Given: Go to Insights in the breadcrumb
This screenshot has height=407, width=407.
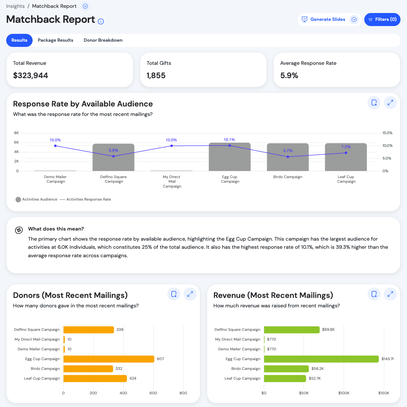Looking at the screenshot, I should coord(15,6).
